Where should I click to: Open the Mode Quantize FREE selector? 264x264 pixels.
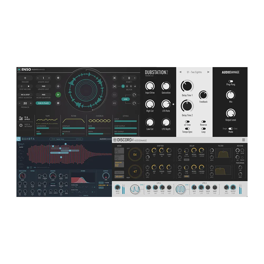click(x=44, y=95)
